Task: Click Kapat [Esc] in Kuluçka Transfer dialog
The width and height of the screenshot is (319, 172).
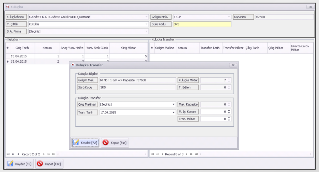Action: [115, 143]
